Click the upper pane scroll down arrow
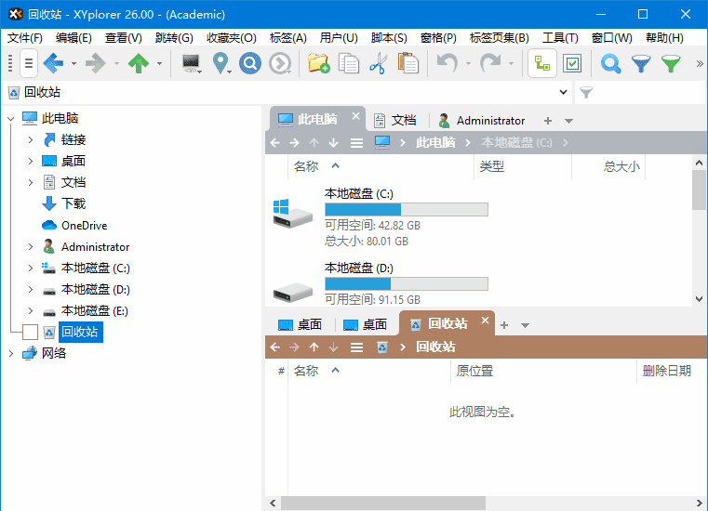The width and height of the screenshot is (708, 511). (700, 299)
